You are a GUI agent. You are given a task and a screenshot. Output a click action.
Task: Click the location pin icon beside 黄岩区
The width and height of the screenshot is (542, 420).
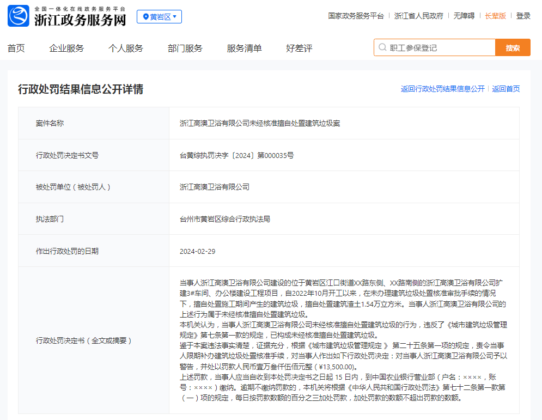(x=146, y=16)
